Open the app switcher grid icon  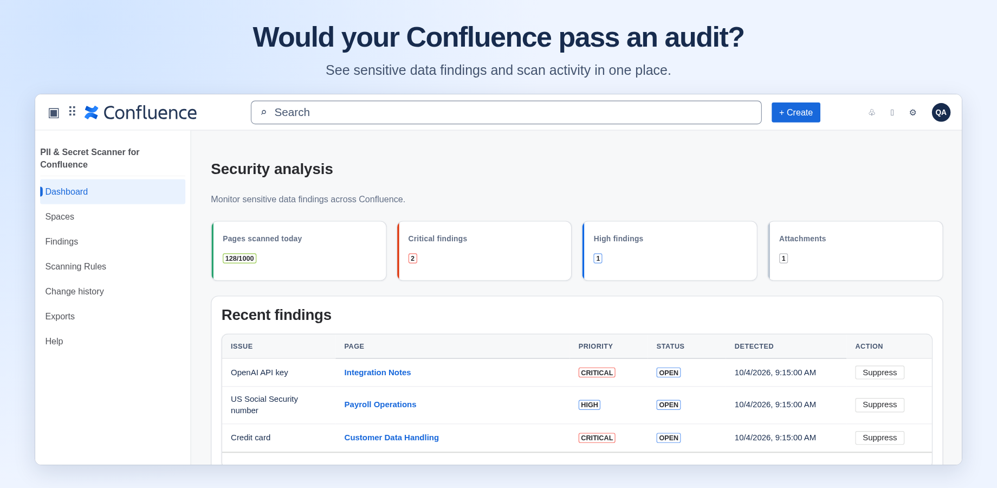coord(72,112)
